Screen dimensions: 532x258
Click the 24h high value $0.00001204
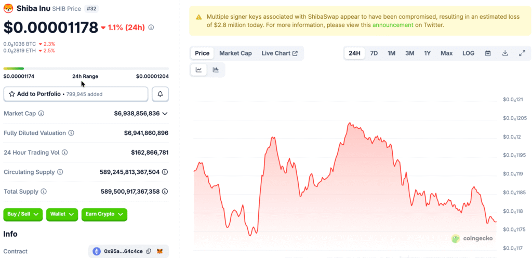(x=152, y=76)
